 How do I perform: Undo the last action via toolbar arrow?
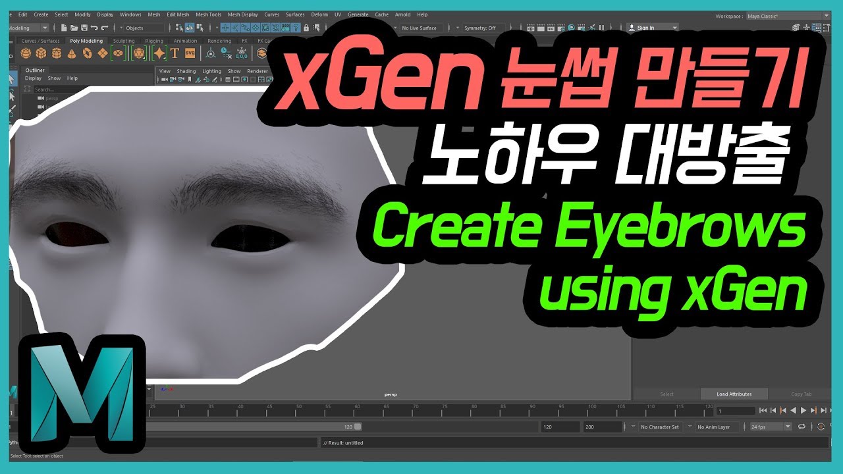tap(94, 28)
